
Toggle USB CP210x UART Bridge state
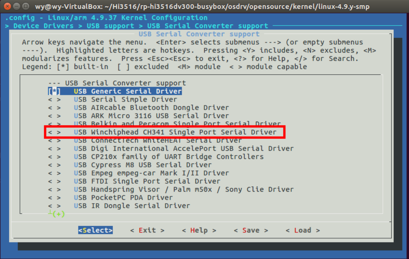(x=54, y=157)
